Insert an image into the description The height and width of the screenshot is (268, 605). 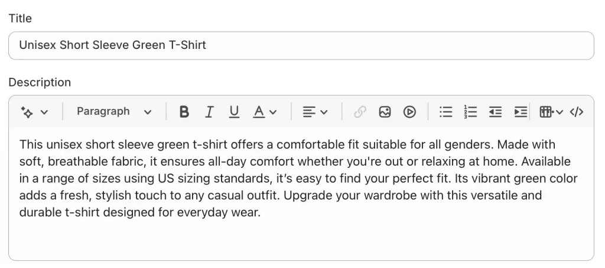pyautogui.click(x=385, y=112)
